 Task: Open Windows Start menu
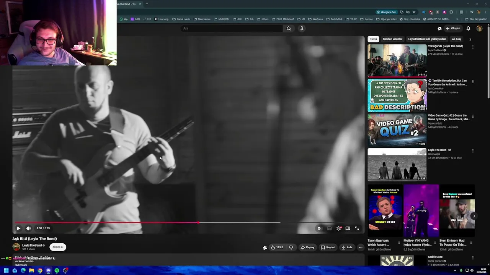(x=6, y=270)
